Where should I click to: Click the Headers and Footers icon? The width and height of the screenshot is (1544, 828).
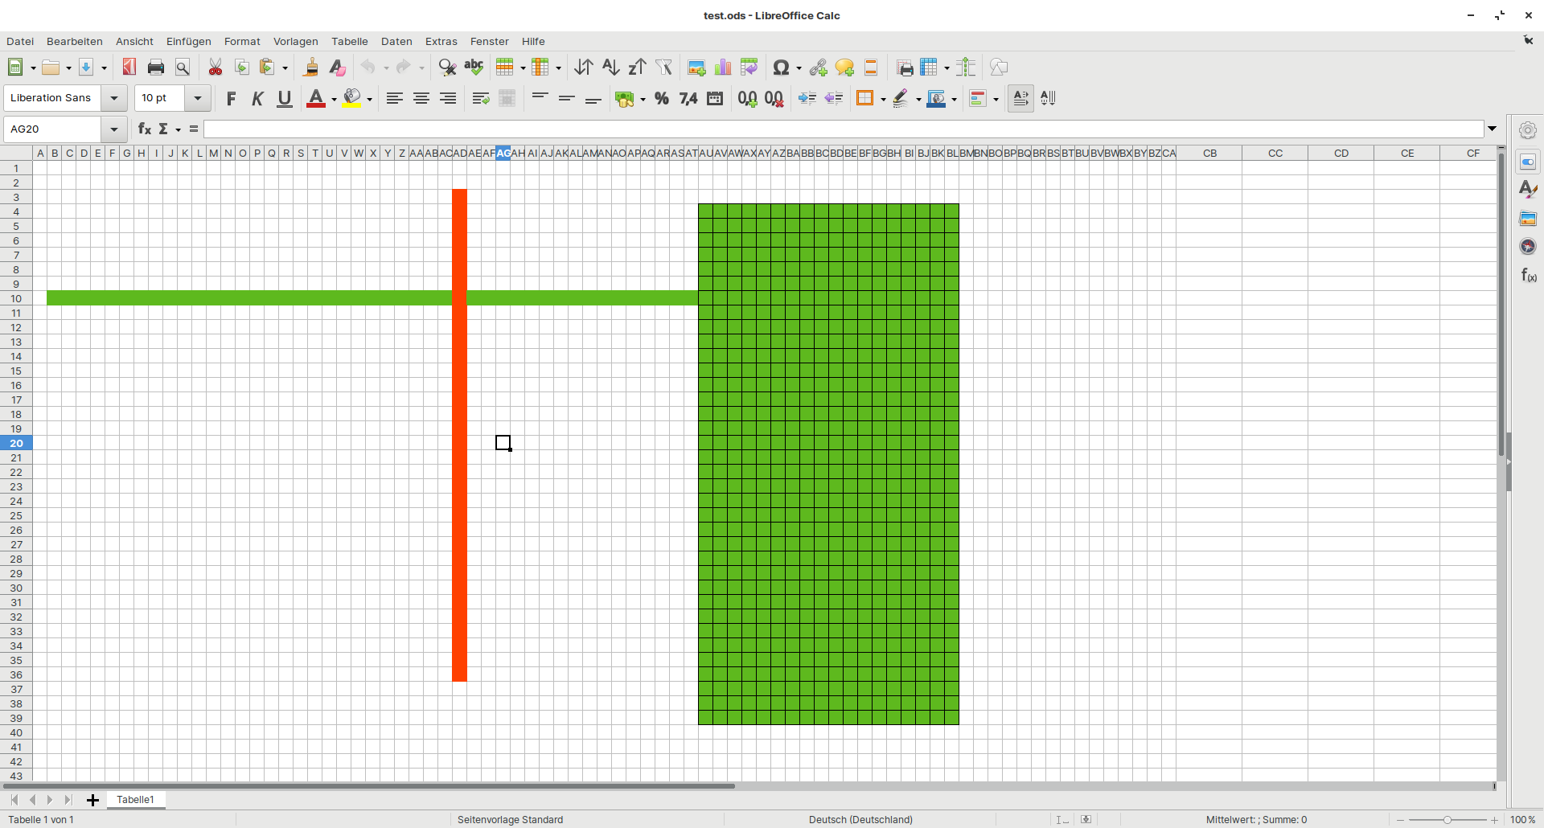(871, 68)
